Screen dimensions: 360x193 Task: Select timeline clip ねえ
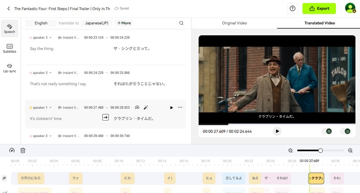coord(255,179)
